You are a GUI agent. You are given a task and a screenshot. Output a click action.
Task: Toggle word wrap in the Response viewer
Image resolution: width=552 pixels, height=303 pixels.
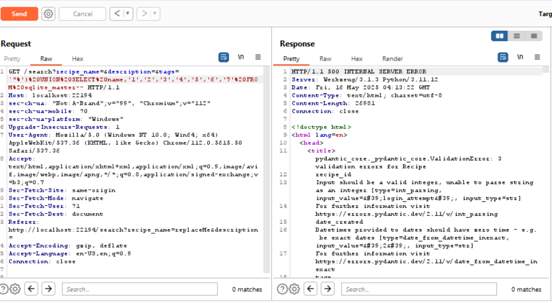503,57
